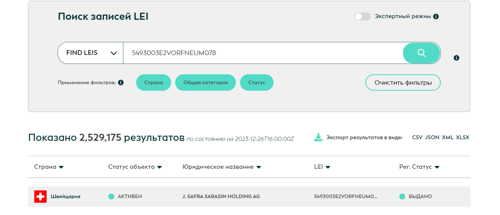
Task: Open the FIND LEIS dropdown
Action: pyautogui.click(x=90, y=53)
